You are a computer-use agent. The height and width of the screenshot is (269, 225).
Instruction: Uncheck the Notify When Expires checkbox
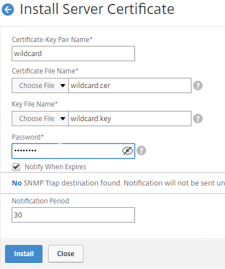pos(16,167)
